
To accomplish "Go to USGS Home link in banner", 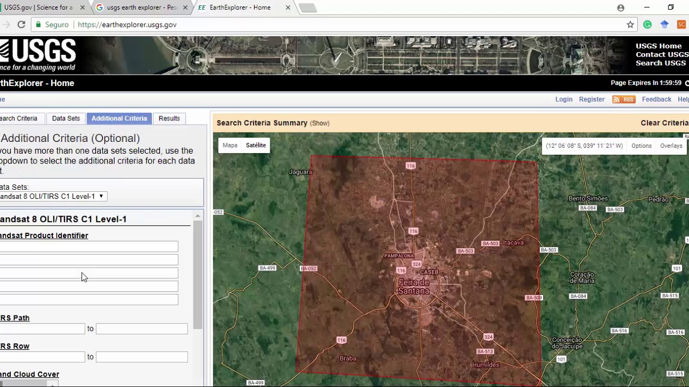I will [x=659, y=46].
